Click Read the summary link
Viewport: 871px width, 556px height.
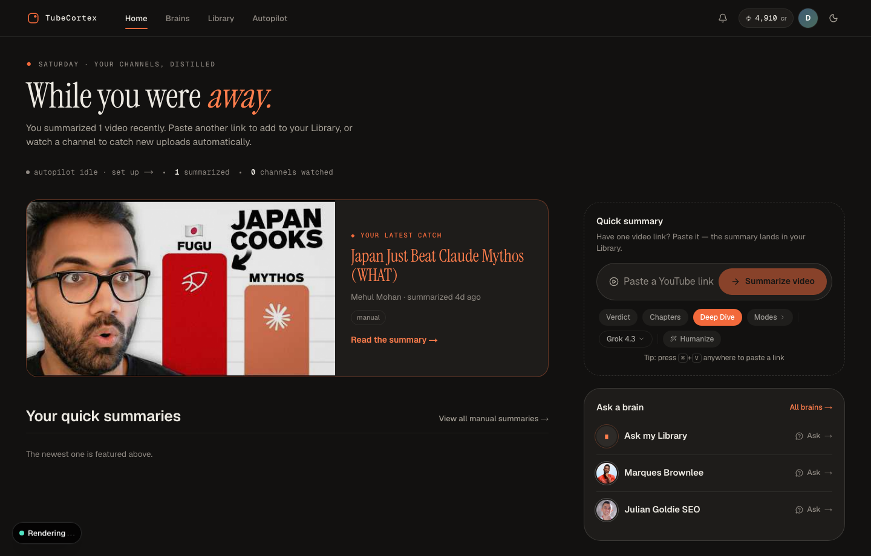(x=394, y=340)
